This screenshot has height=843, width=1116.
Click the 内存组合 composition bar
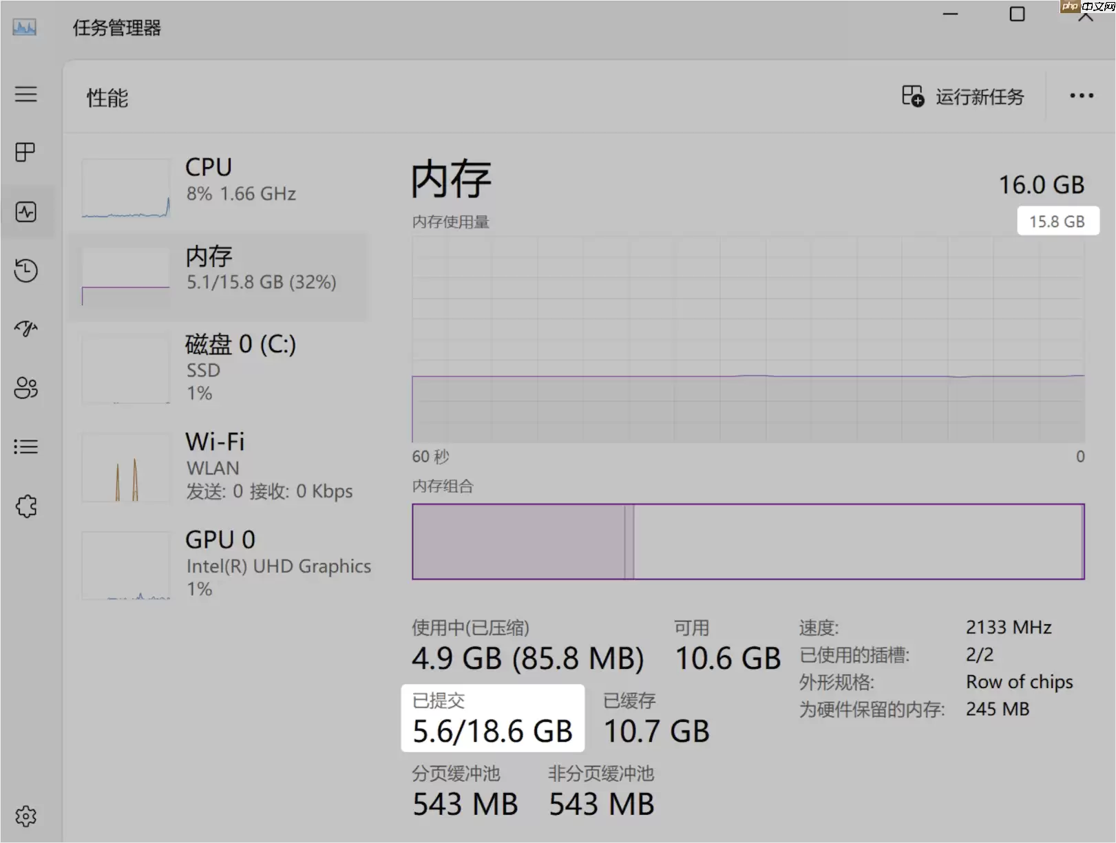pos(748,542)
